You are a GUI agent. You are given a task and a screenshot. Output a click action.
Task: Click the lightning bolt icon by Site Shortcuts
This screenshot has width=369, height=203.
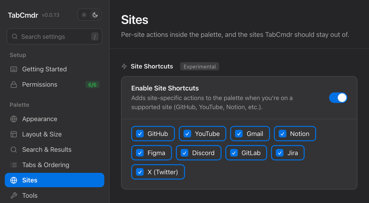point(124,66)
